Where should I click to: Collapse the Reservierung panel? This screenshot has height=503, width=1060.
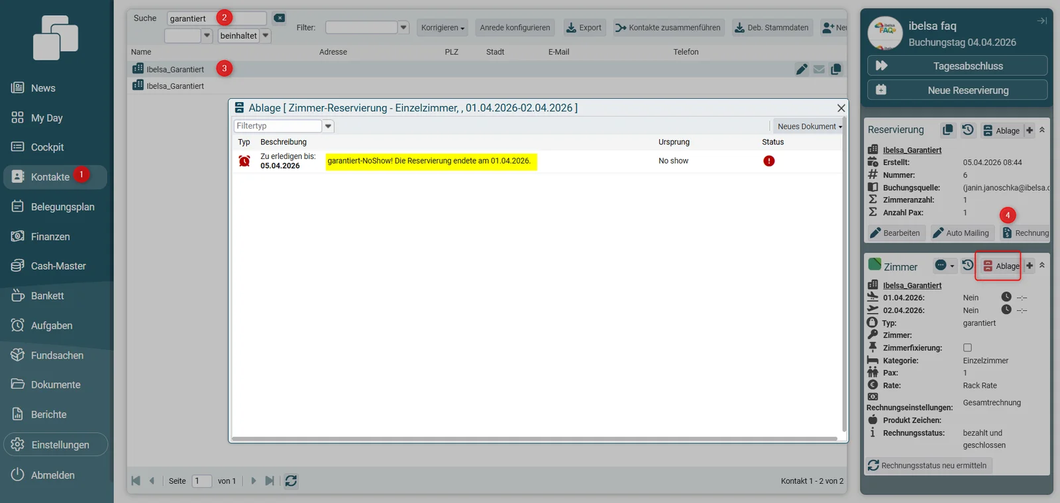(x=1042, y=130)
